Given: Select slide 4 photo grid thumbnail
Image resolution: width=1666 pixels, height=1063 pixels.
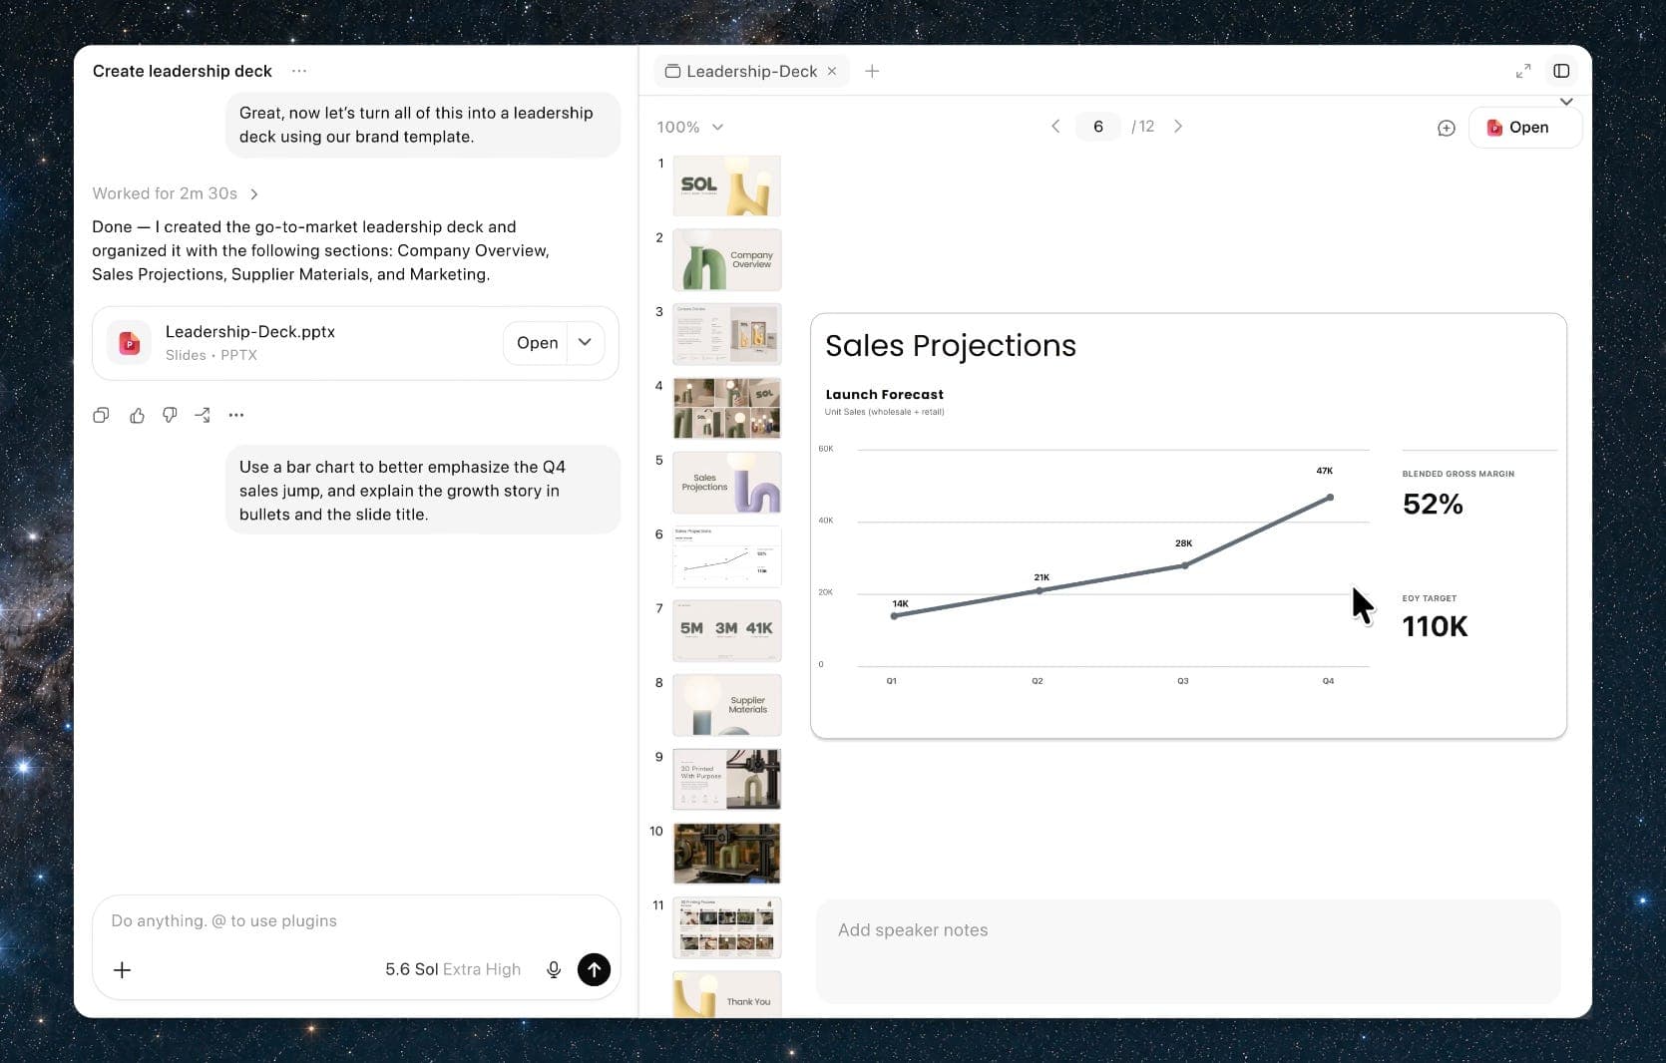Looking at the screenshot, I should click(x=727, y=408).
